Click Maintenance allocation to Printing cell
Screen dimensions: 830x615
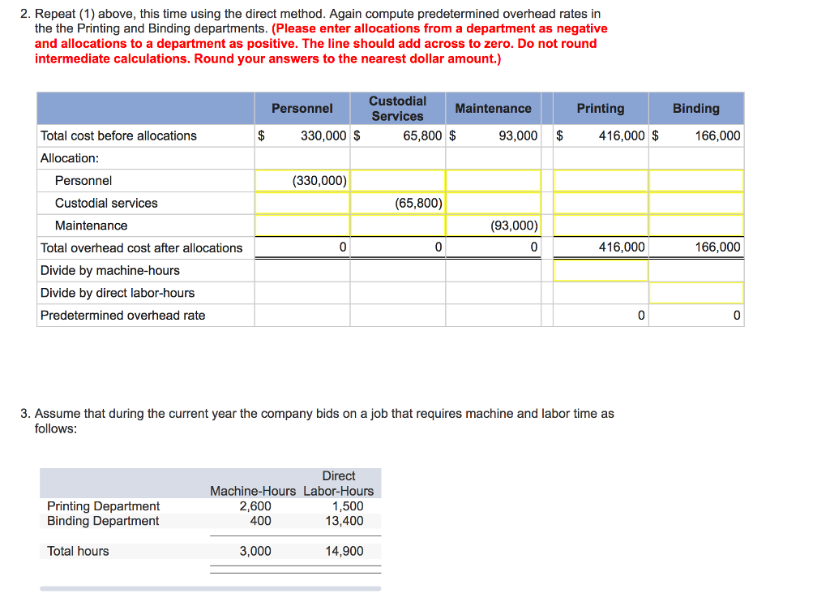click(x=601, y=225)
